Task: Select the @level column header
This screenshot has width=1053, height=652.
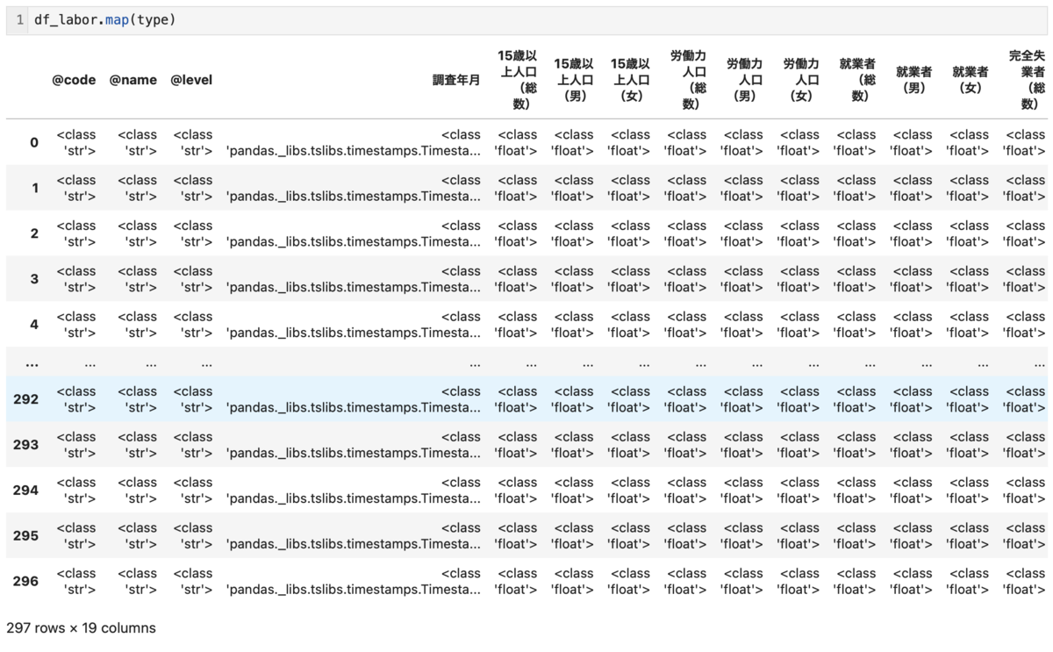Action: pyautogui.click(x=191, y=80)
